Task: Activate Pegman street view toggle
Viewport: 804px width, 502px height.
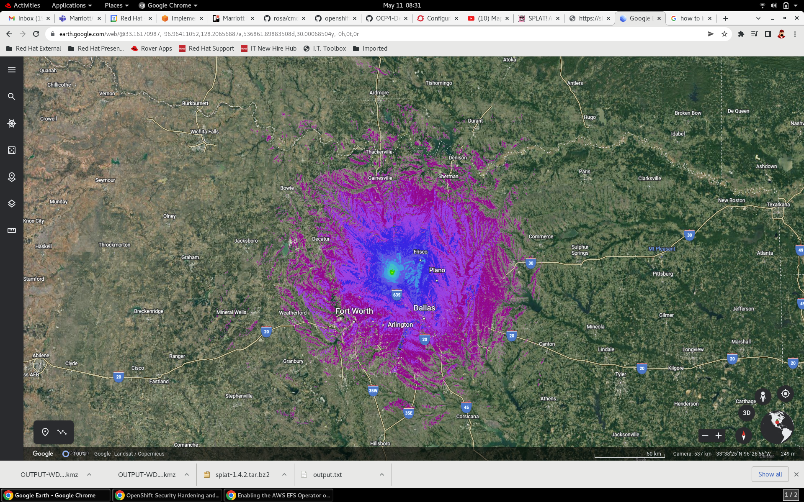Action: click(763, 396)
